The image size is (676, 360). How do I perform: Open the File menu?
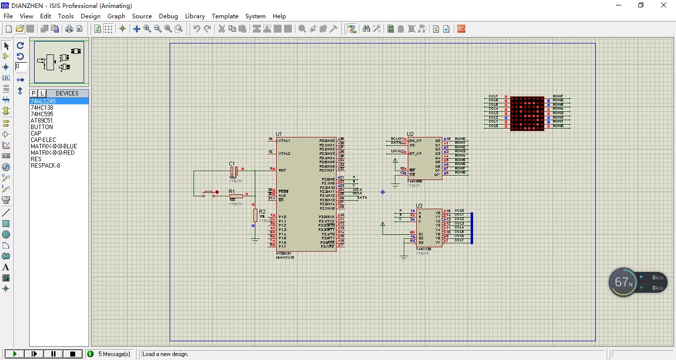click(8, 16)
